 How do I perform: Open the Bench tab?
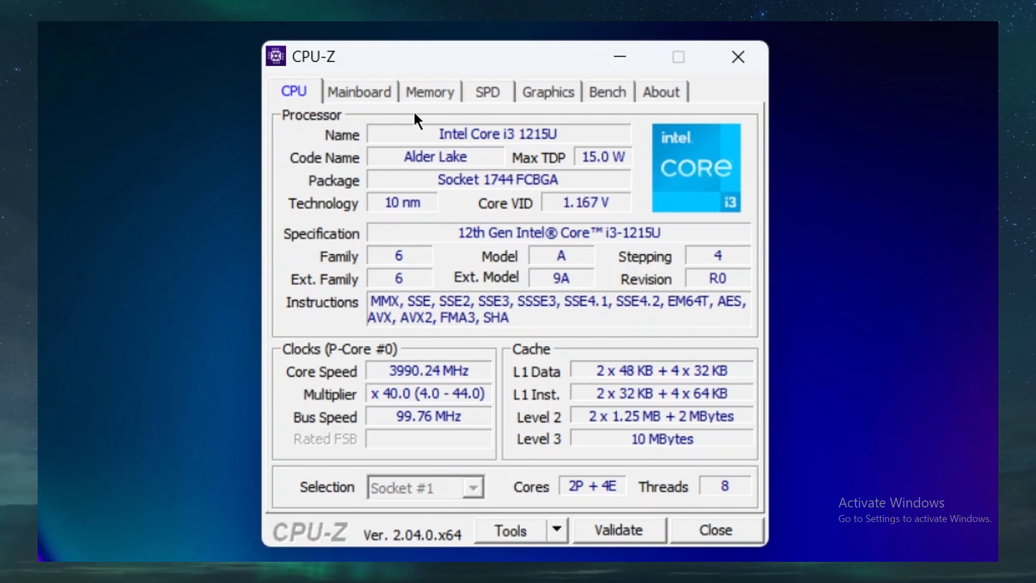(608, 92)
